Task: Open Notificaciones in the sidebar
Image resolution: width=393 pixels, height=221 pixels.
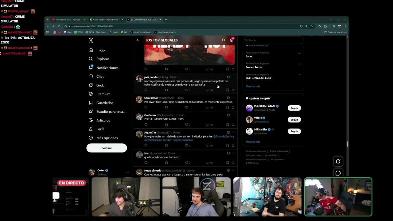Action: click(103, 68)
